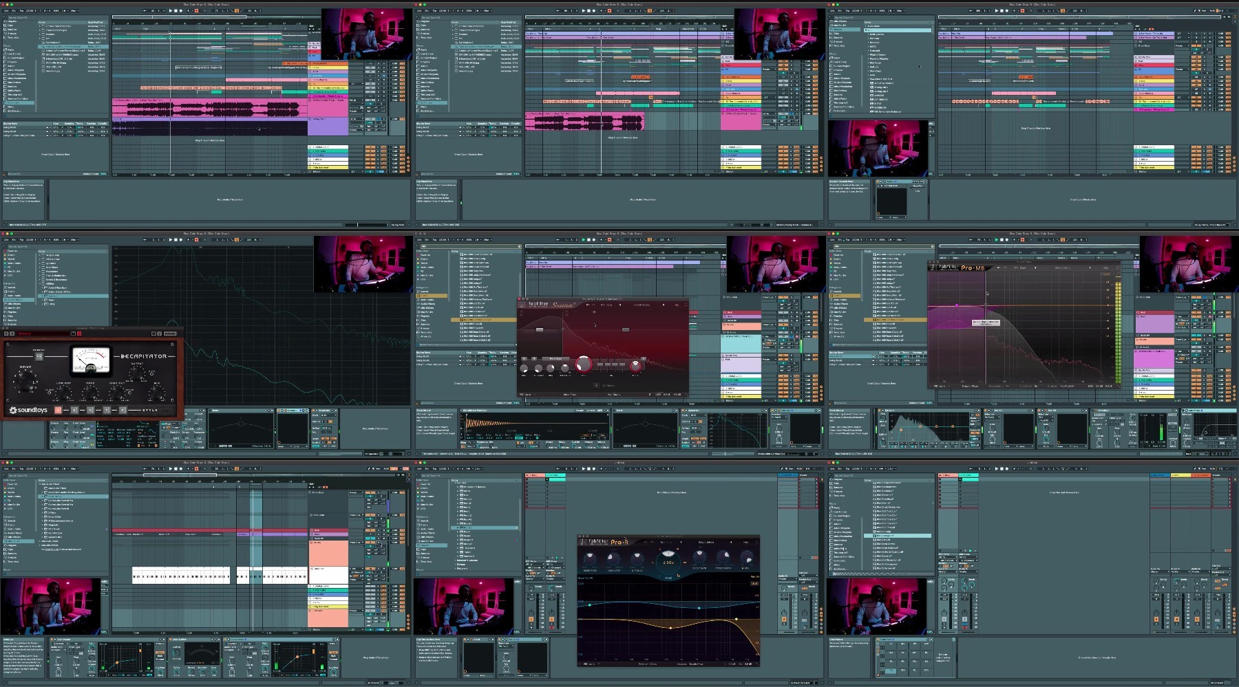The image size is (1239, 687).
Task: Click the FabFilter logo in the Pro-R window
Action: pyautogui.click(x=594, y=542)
